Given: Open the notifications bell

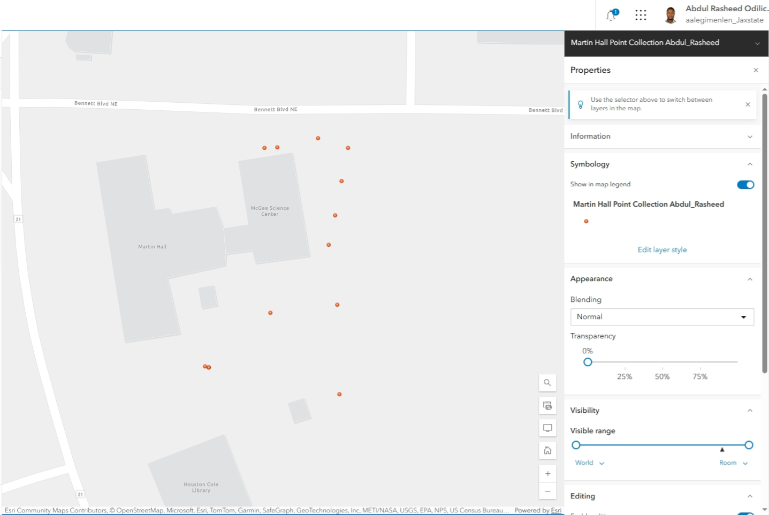Looking at the screenshot, I should point(611,15).
